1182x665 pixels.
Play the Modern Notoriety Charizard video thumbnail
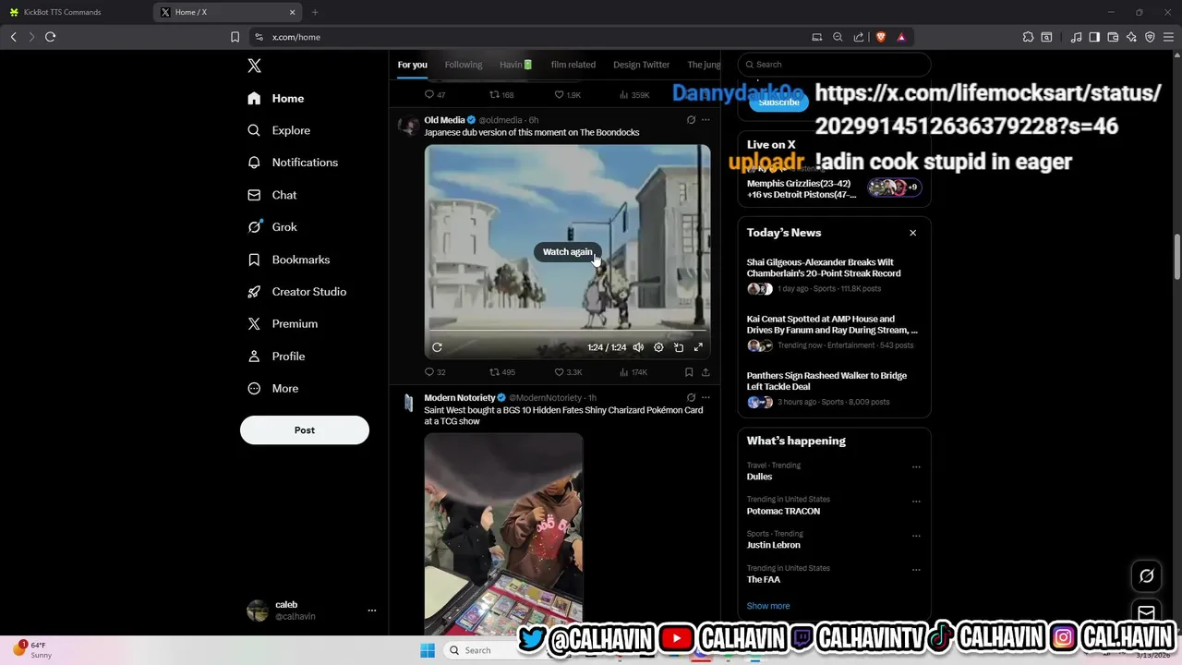[503, 534]
